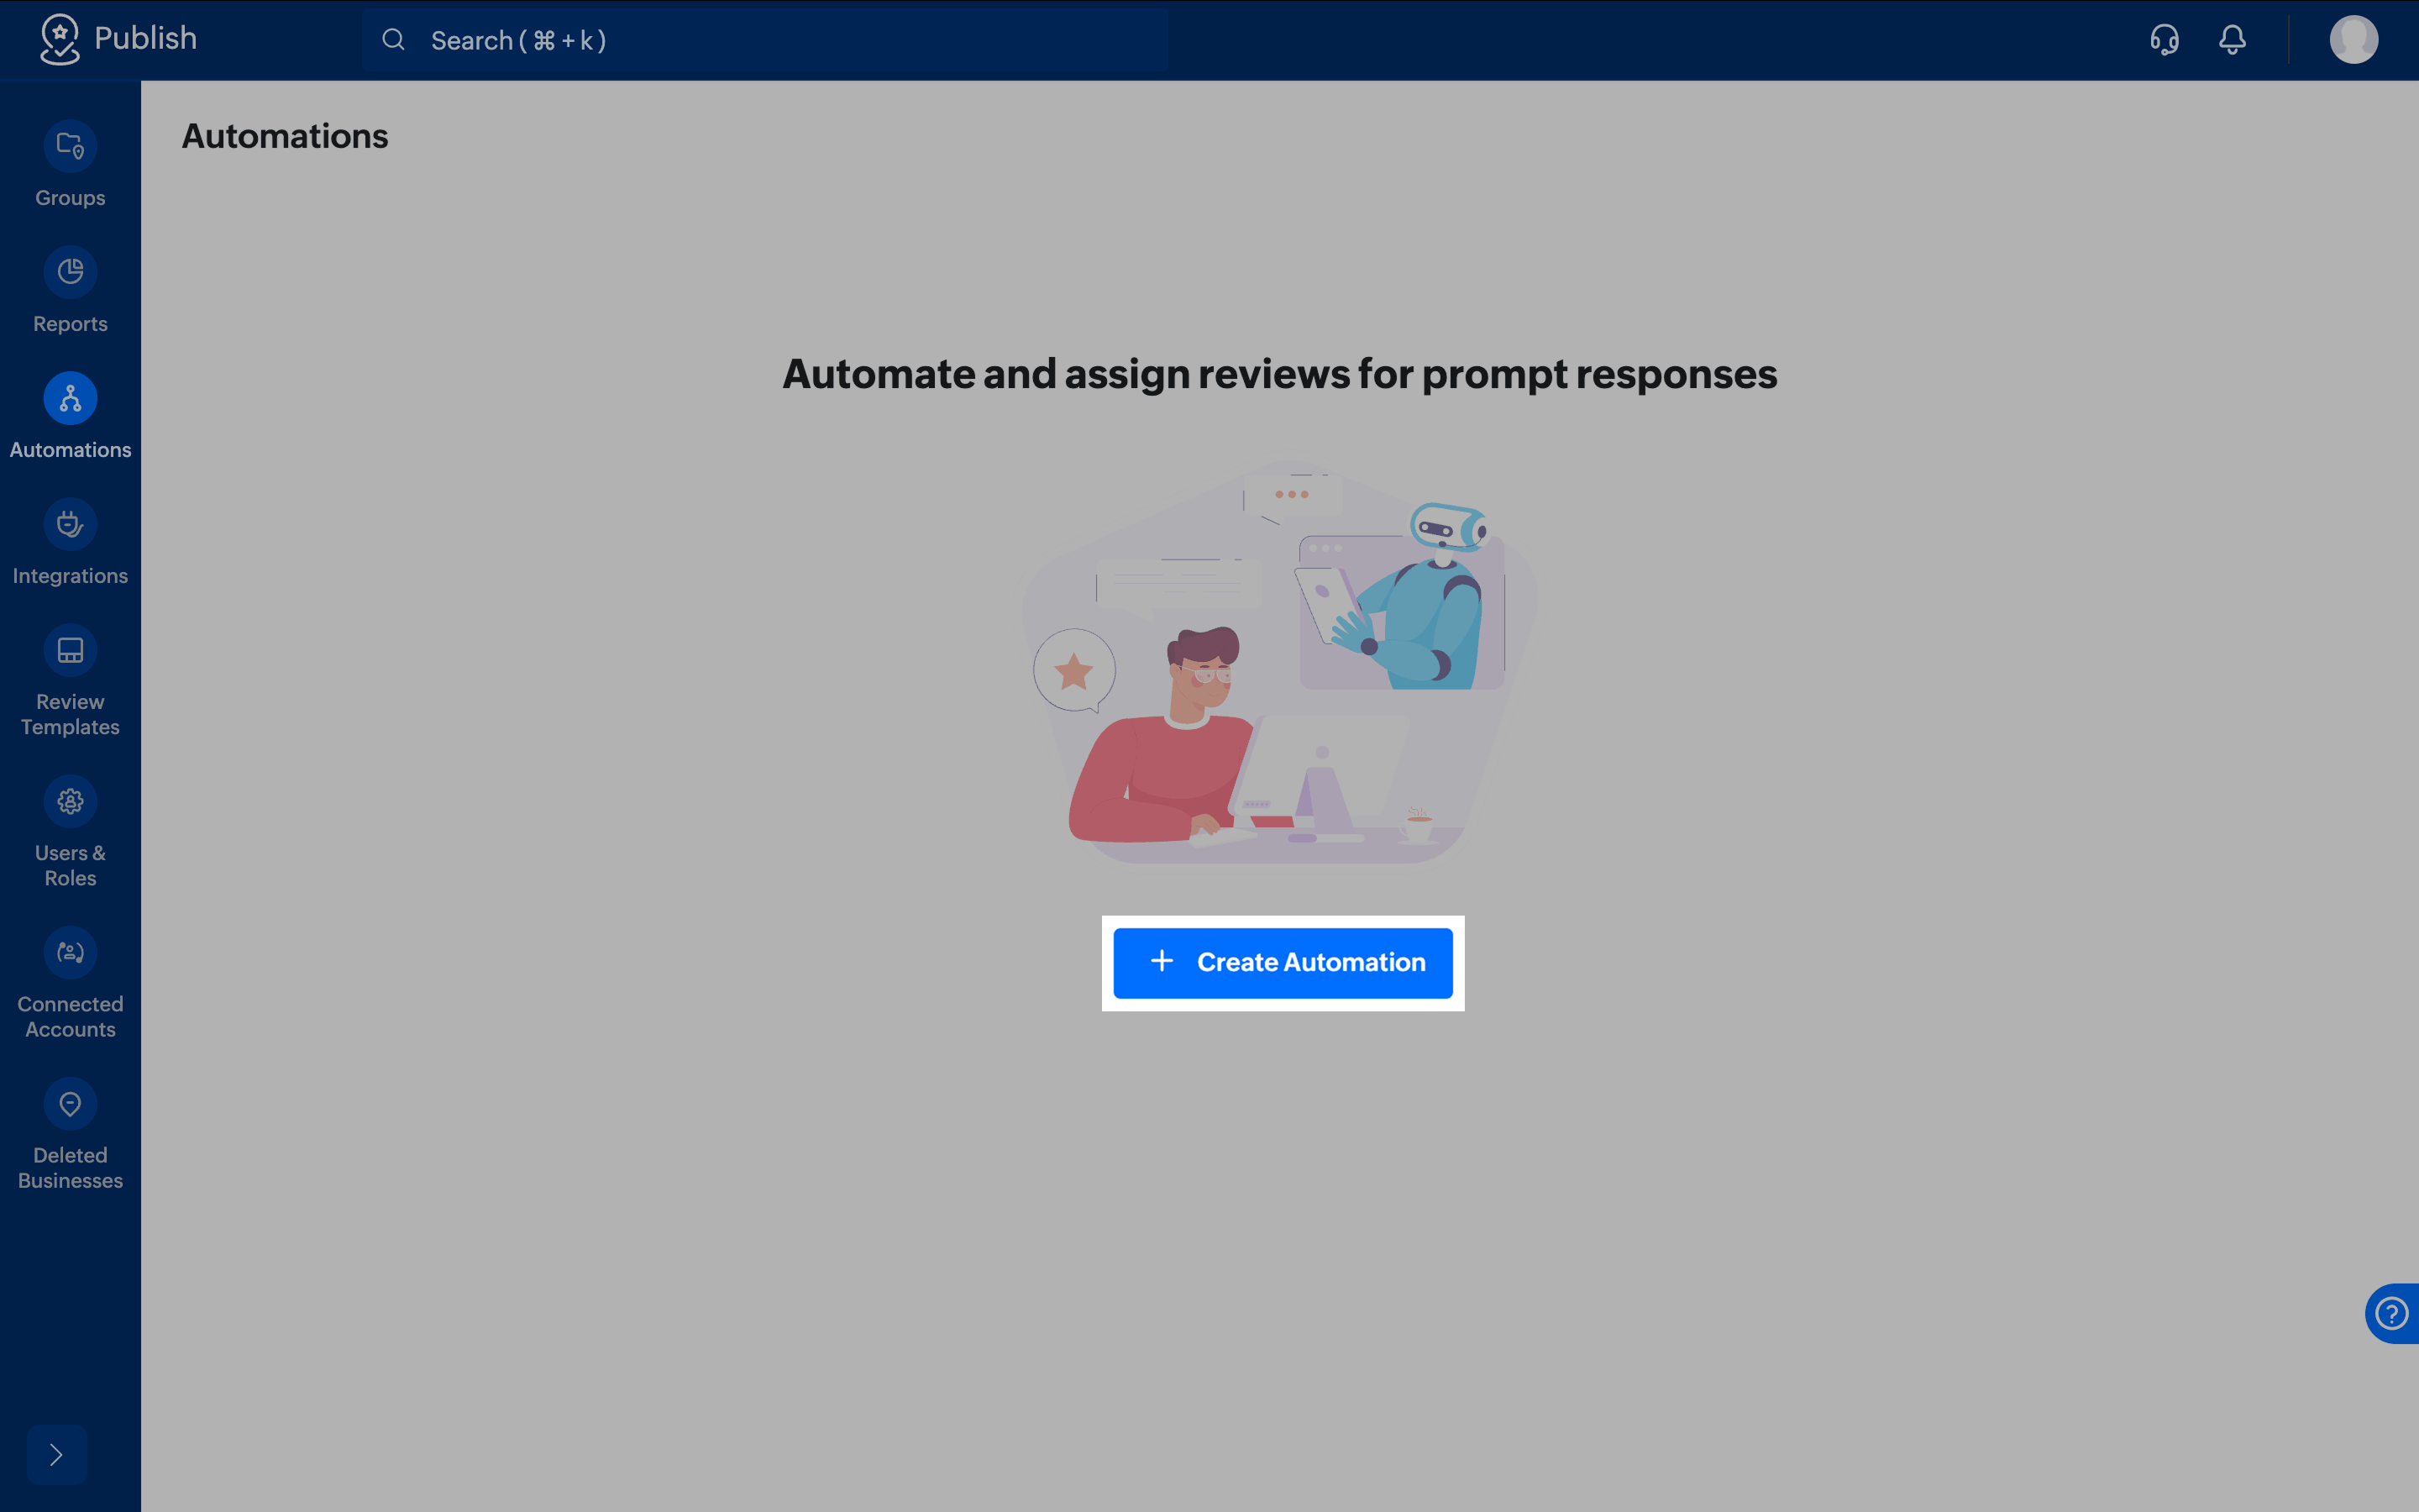Expand the sidebar with the chevron arrow
The height and width of the screenshot is (1512, 2419).
point(57,1454)
